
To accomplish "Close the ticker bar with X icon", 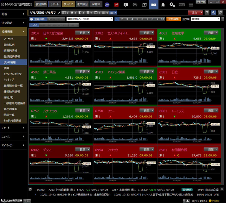I will pyautogui.click(x=222, y=189).
